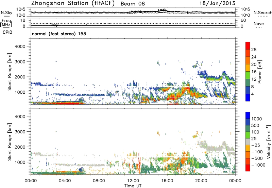Click '4000' on power panel slant range axis

20,46
